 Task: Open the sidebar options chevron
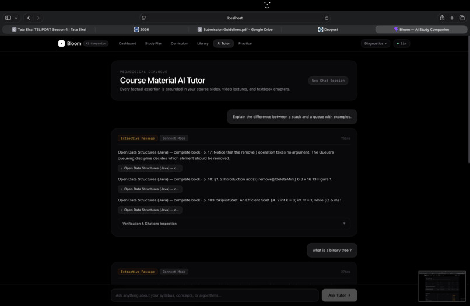(16, 18)
